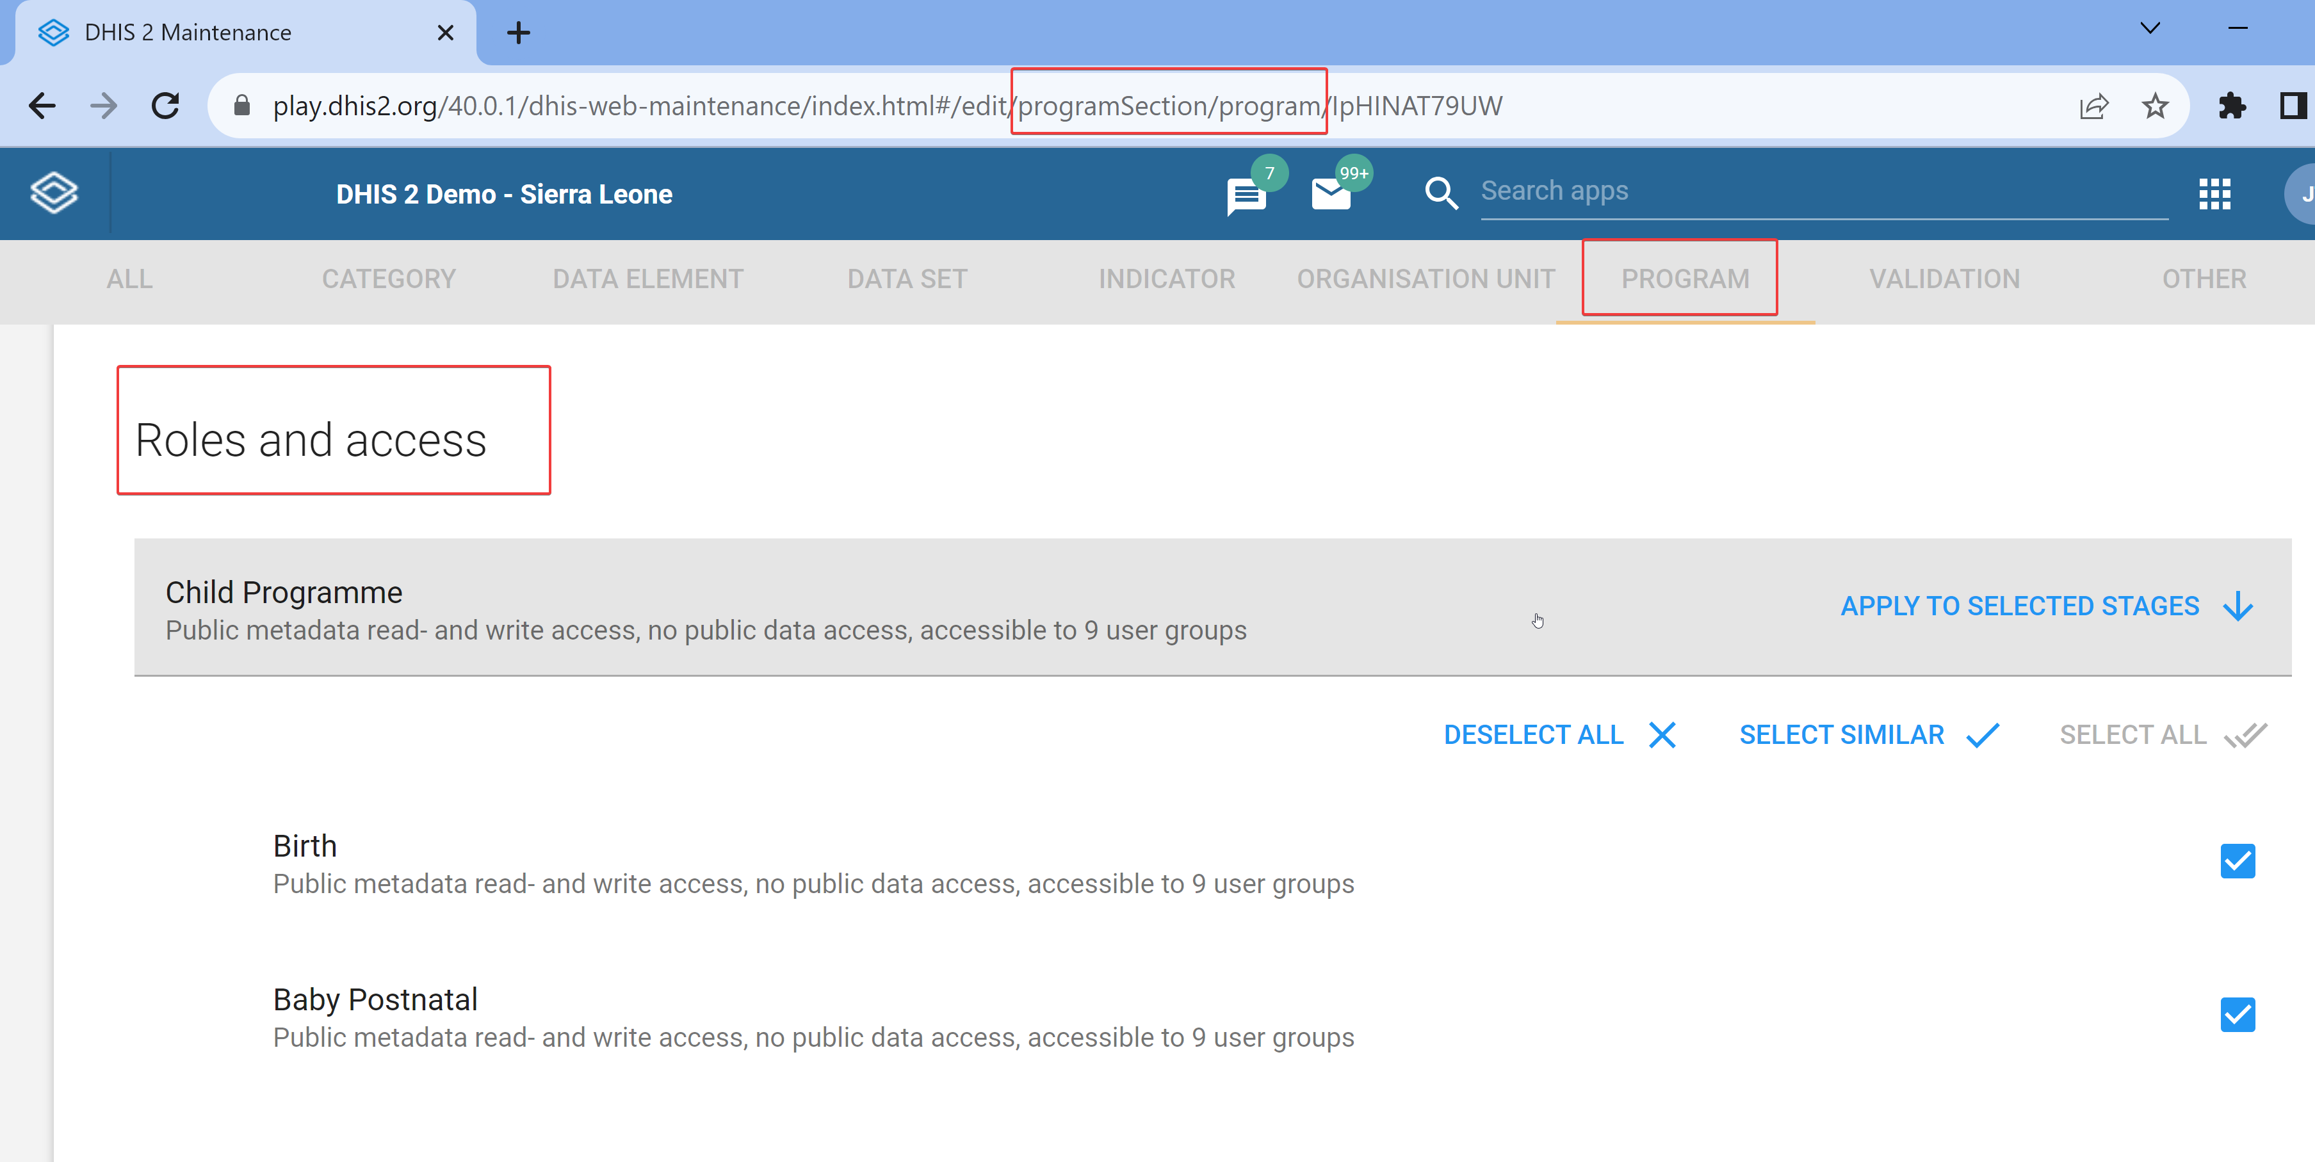Toggle the browser side panel icon
Screen dimensions: 2315x1162
tap(2293, 106)
